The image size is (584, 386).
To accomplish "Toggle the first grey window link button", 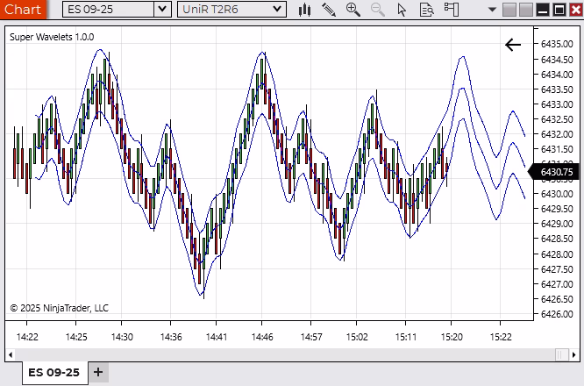I will coord(510,10).
